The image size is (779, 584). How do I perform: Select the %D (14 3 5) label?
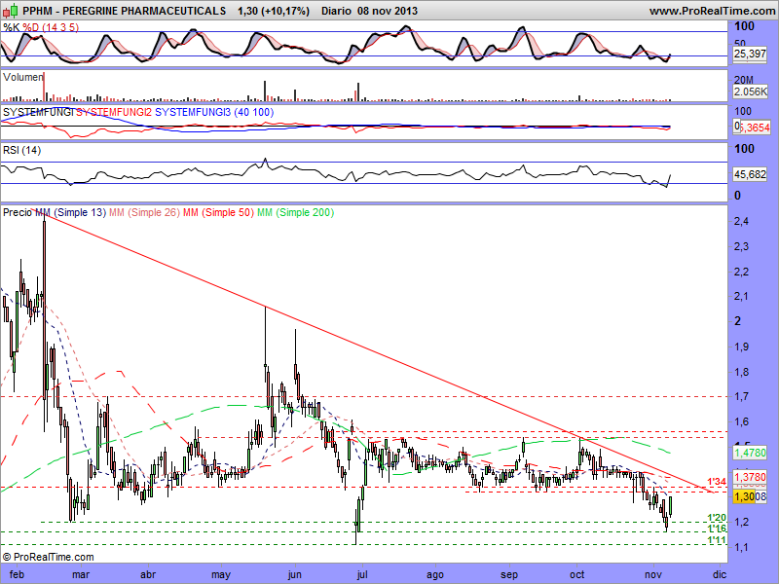tap(51, 27)
